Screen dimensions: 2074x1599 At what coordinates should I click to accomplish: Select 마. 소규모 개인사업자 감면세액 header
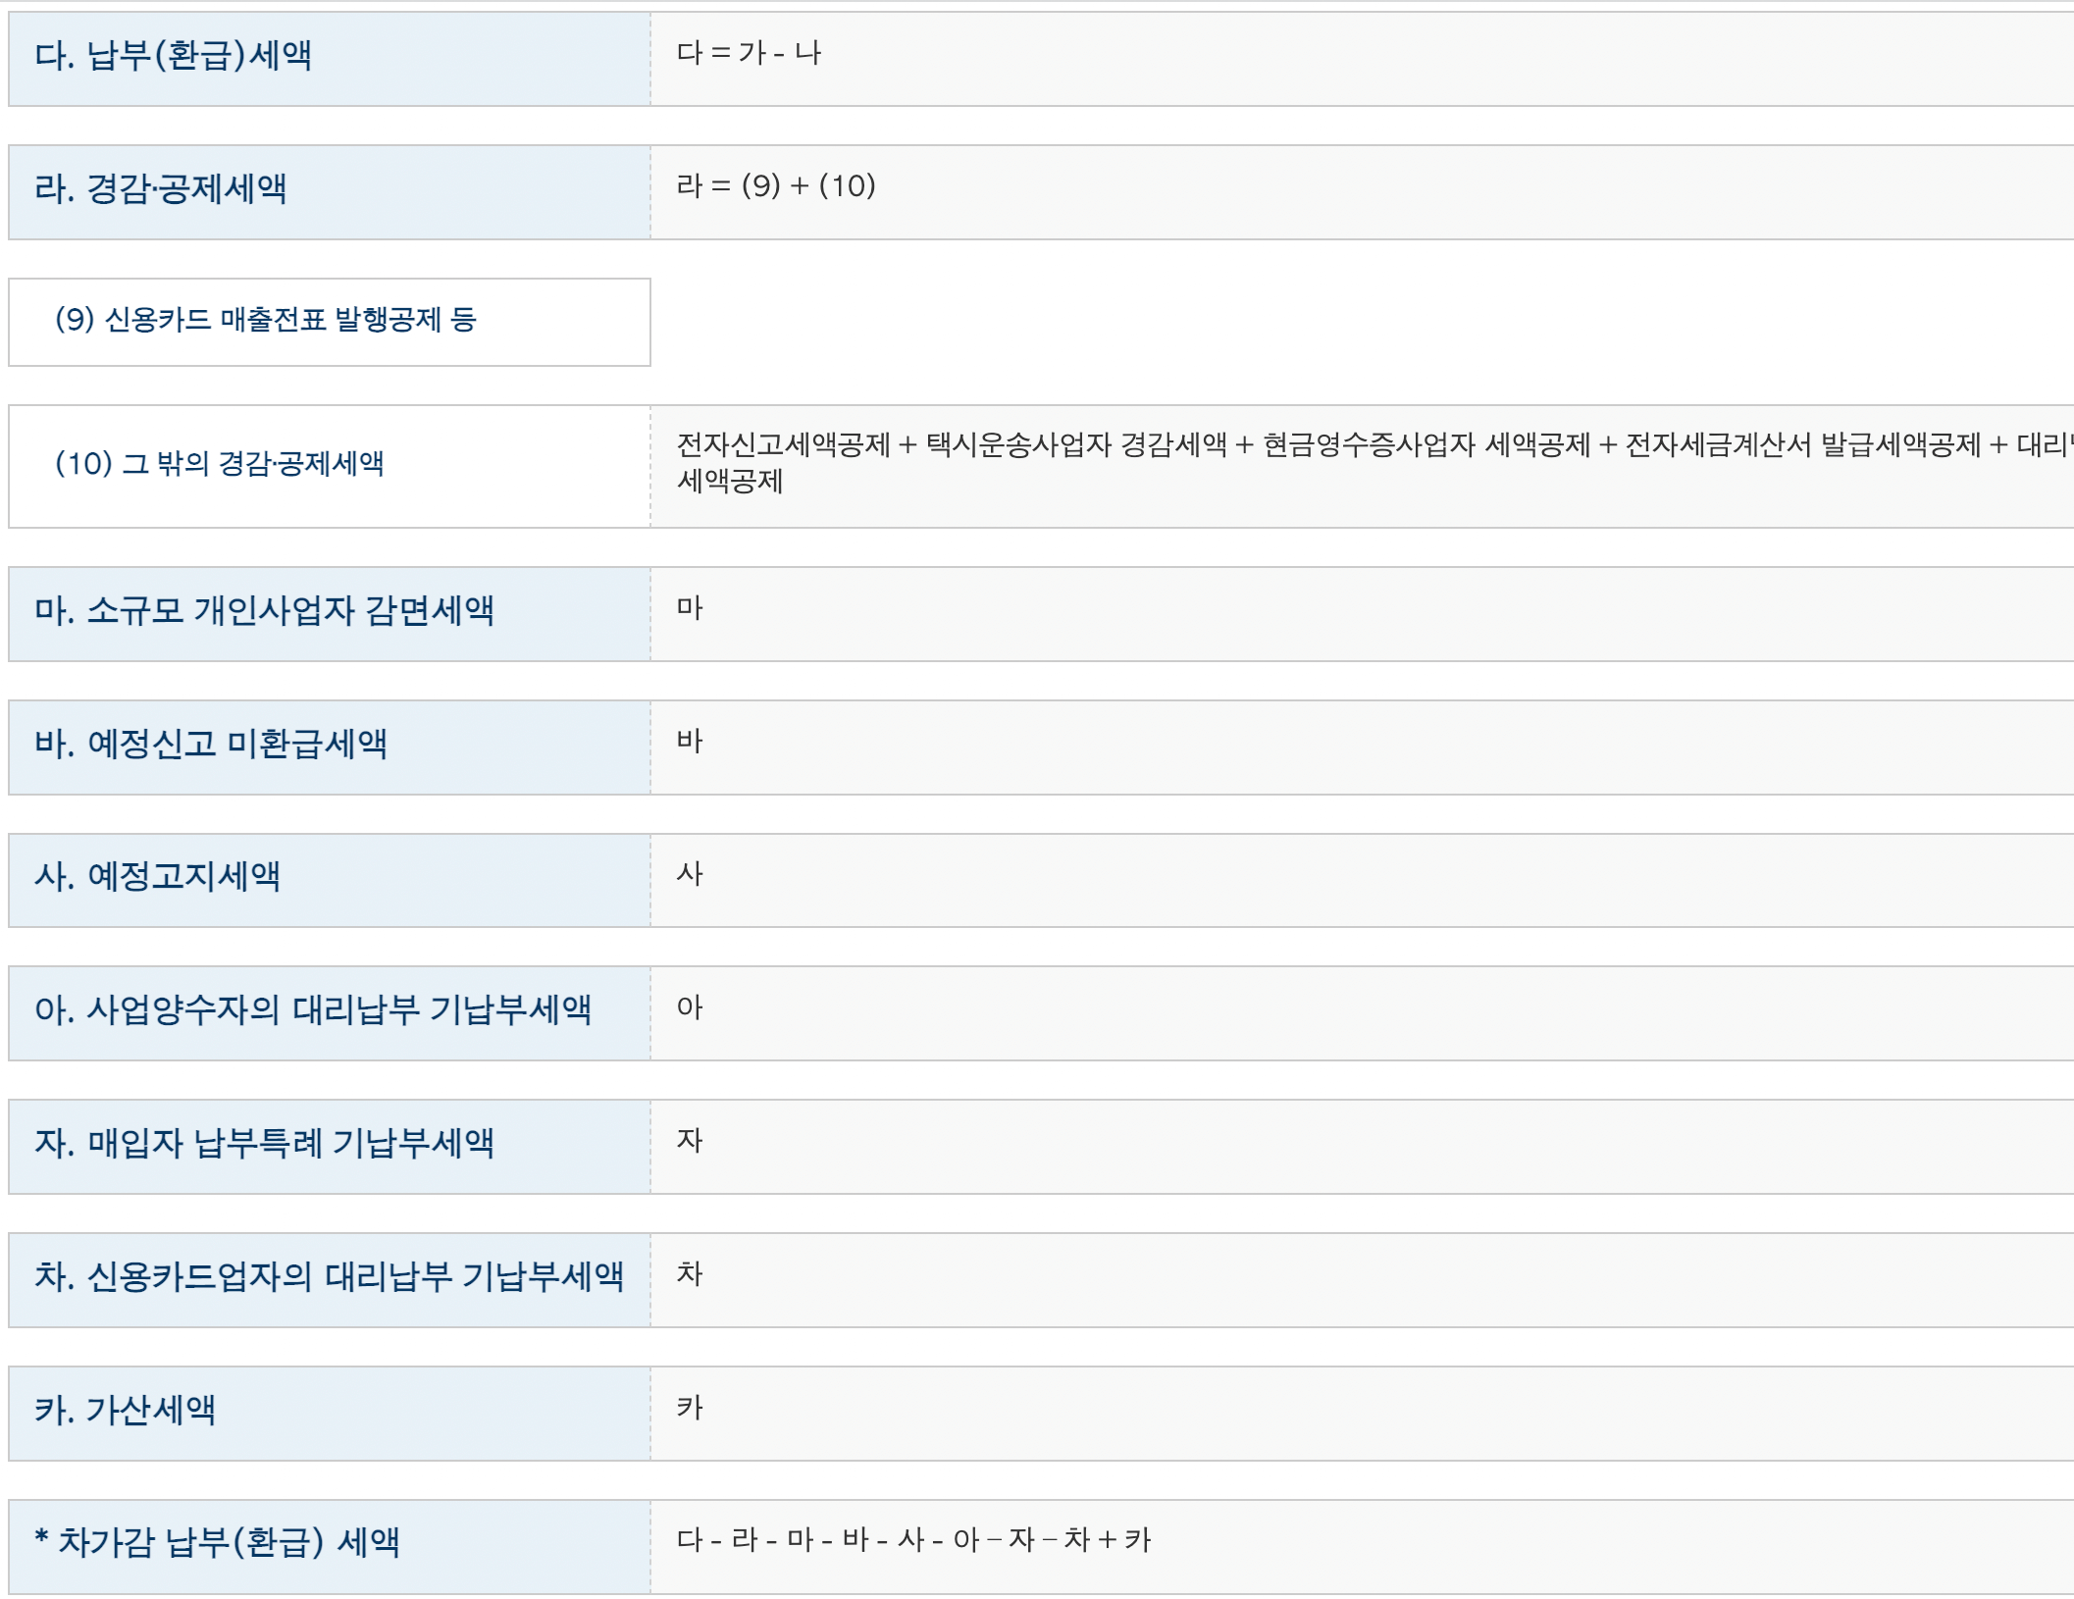coord(264,611)
